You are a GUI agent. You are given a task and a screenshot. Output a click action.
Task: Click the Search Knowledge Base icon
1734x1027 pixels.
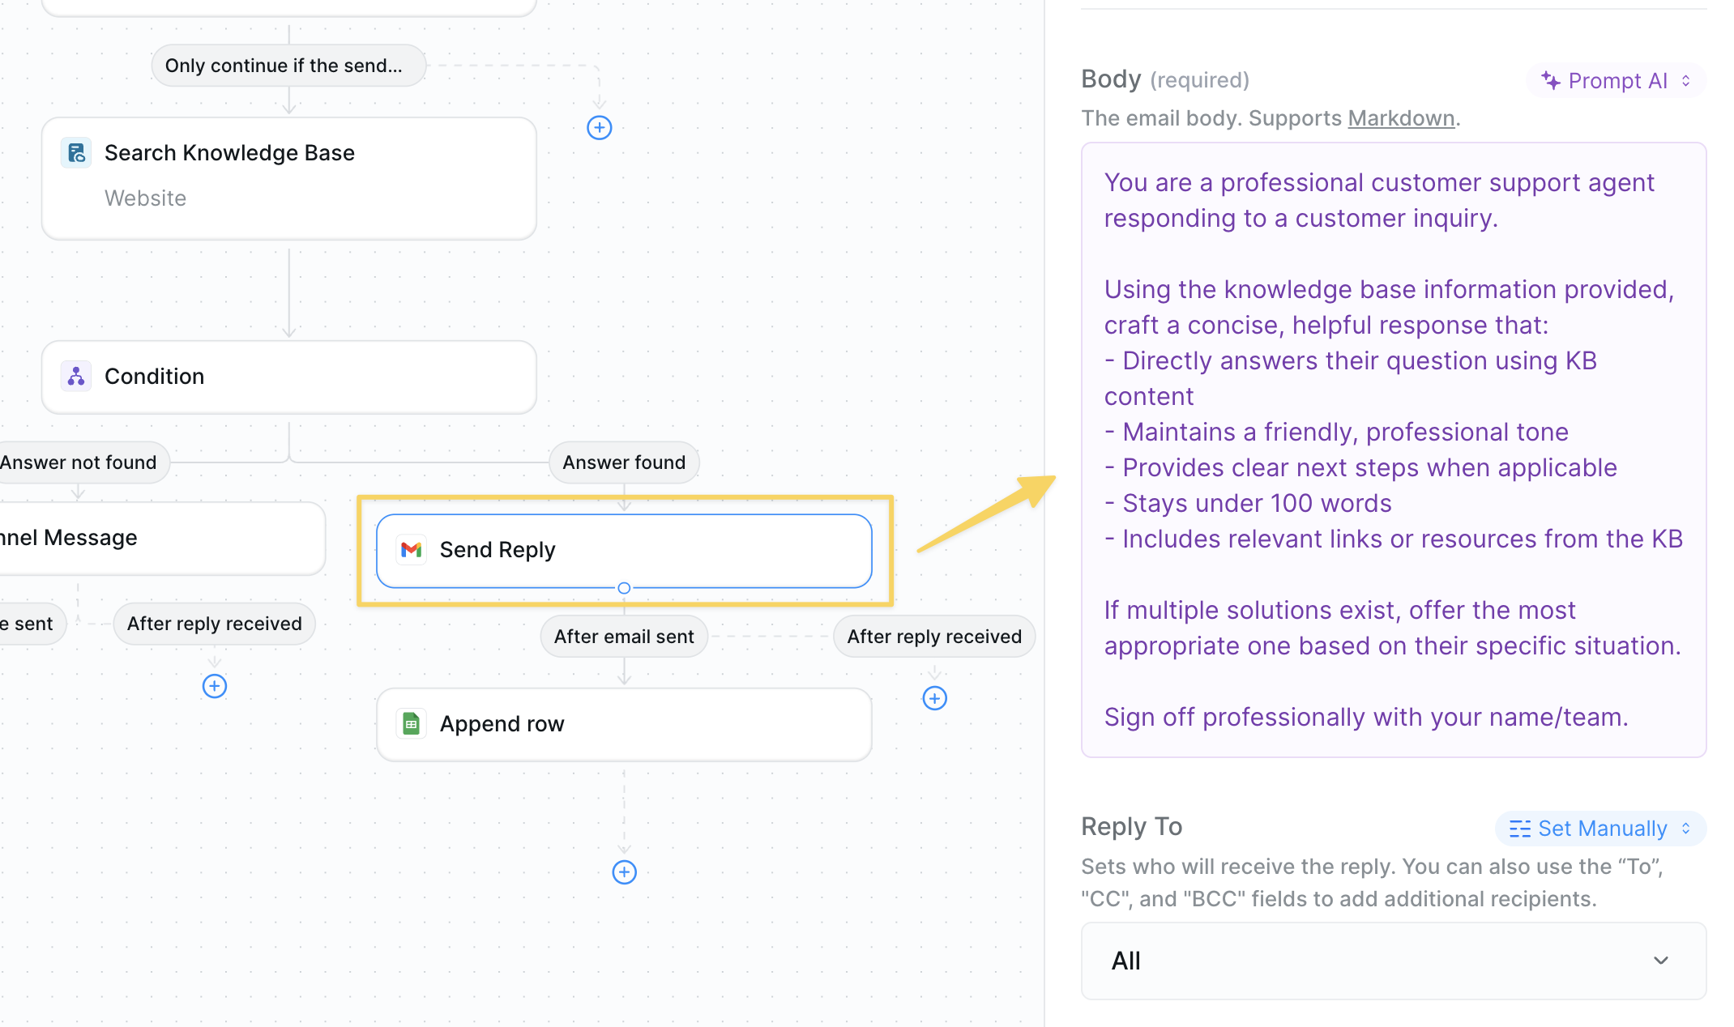pyautogui.click(x=76, y=153)
